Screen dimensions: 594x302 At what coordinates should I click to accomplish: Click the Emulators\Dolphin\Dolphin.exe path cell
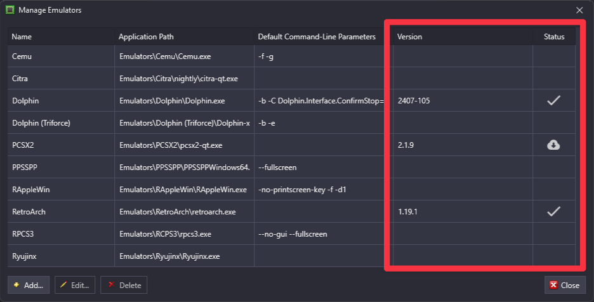[x=184, y=101]
